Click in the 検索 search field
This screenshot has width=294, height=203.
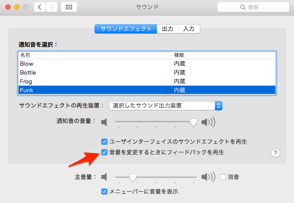pos(253,8)
